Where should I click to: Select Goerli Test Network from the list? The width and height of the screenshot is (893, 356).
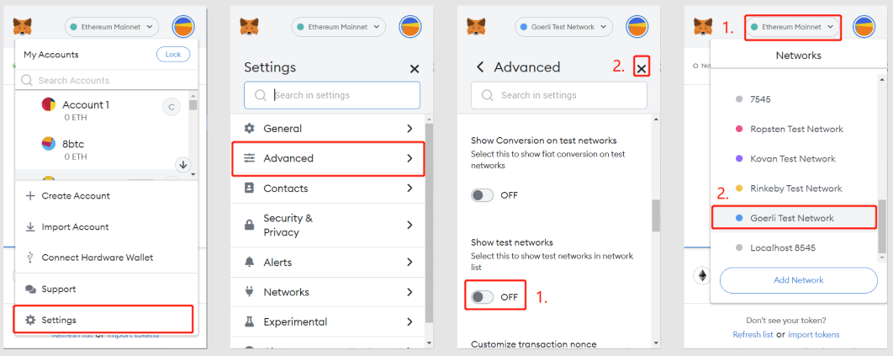793,218
